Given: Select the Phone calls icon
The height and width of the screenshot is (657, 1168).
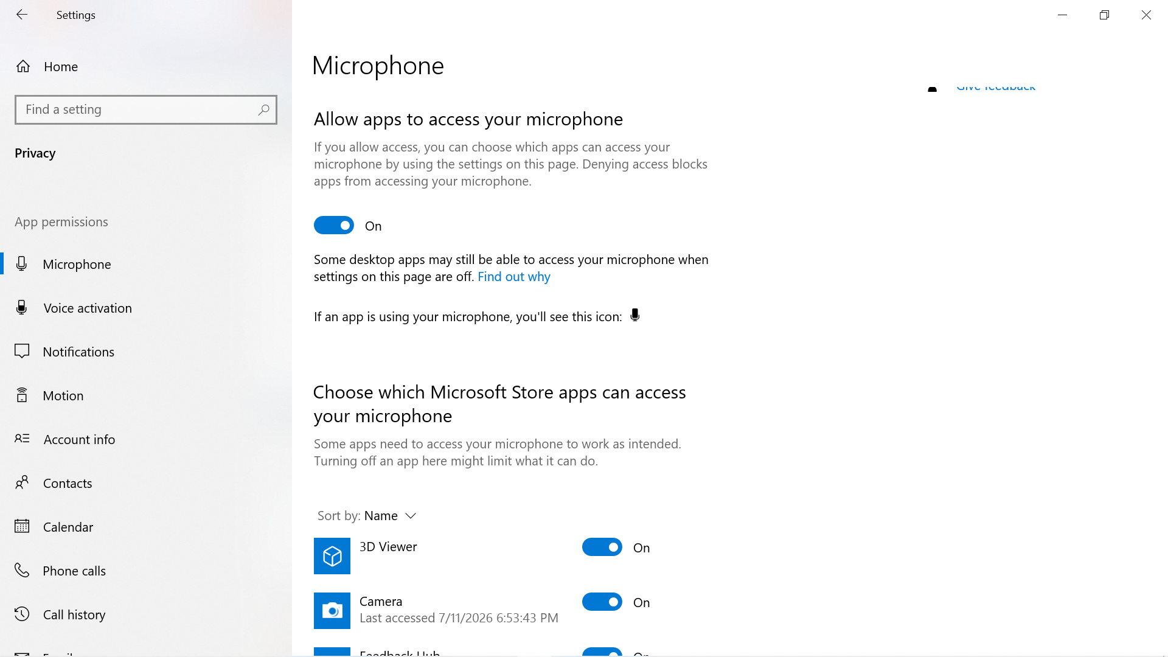Looking at the screenshot, I should click(22, 571).
